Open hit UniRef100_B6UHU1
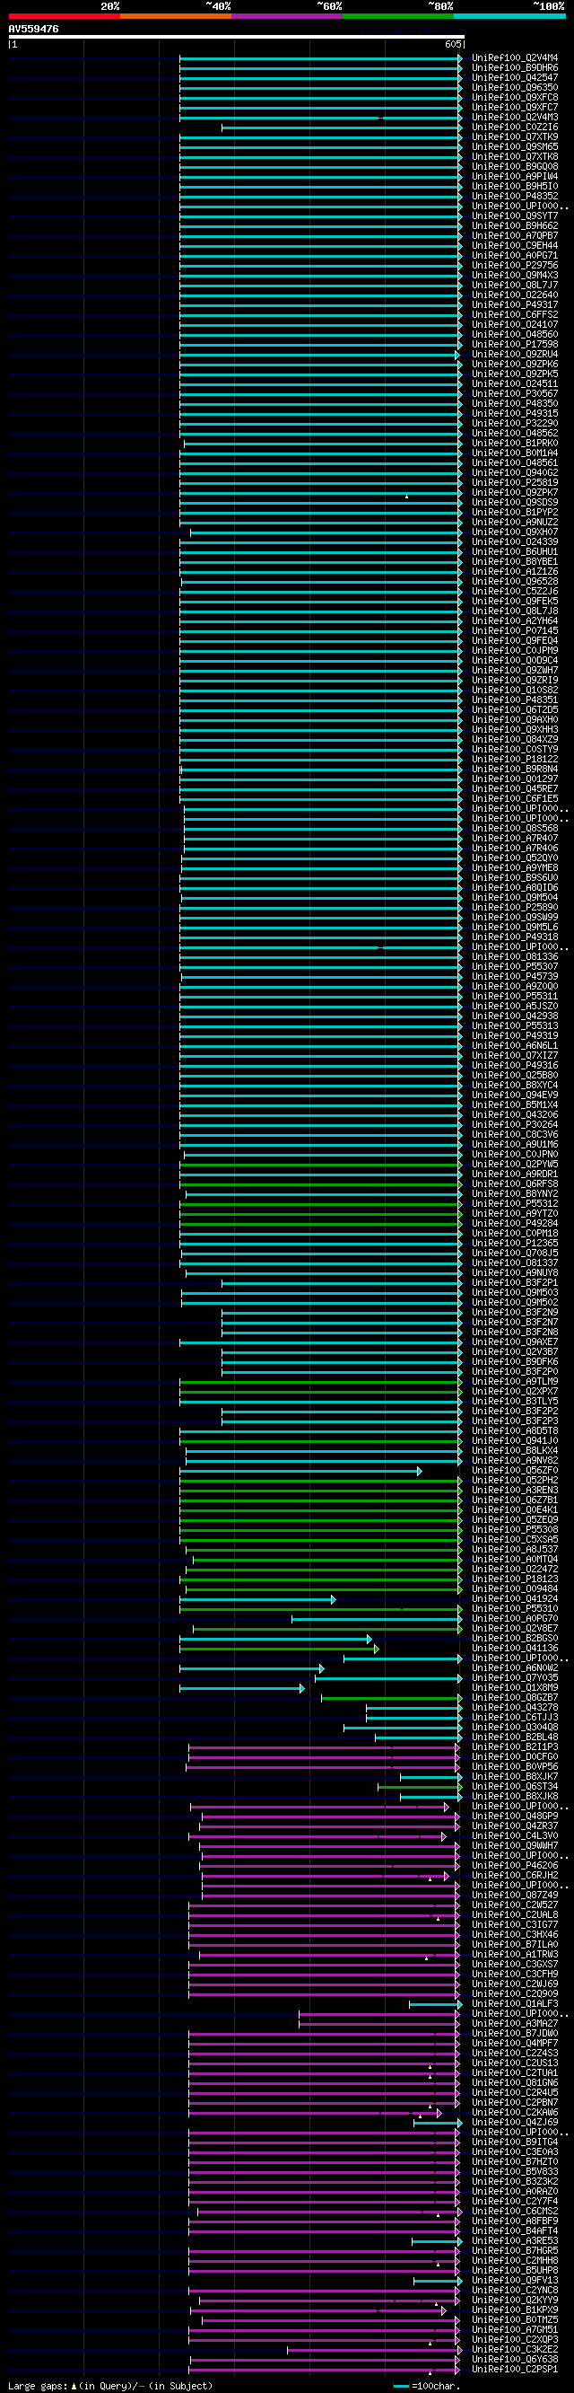This screenshot has height=2393, width=574. 515,550
